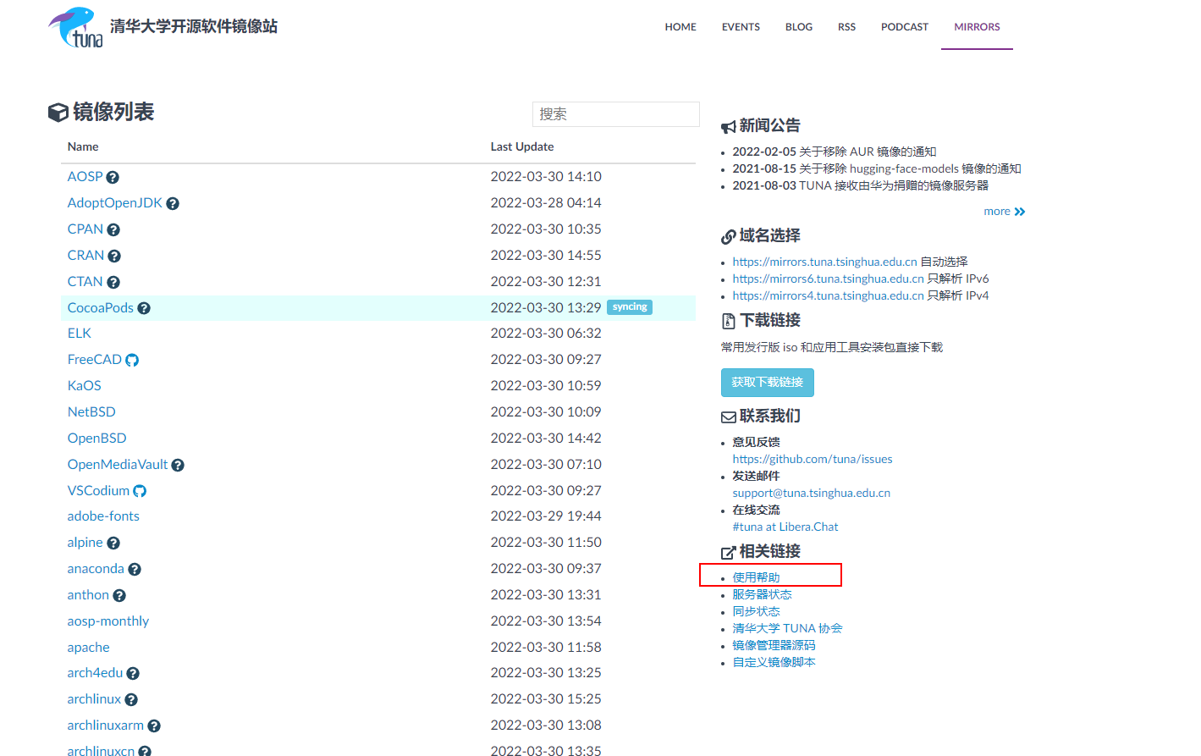1201x756 pixels.
Task: Click the Name column header
Action: (83, 146)
